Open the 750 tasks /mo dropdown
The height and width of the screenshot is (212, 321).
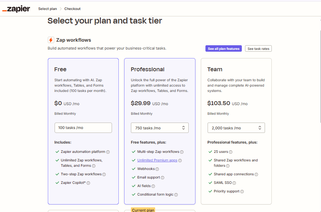[160, 128]
